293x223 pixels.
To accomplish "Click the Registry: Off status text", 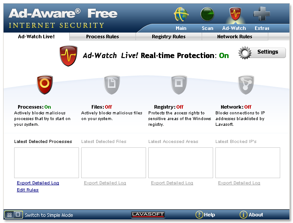I will tap(169, 107).
